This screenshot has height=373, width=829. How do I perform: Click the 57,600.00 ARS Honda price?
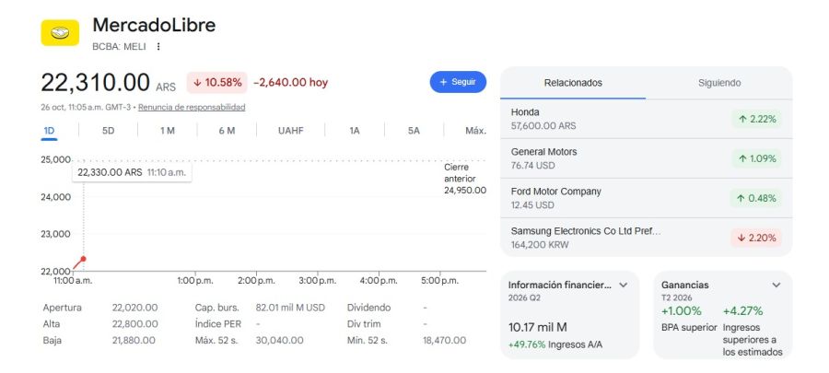[x=543, y=126]
